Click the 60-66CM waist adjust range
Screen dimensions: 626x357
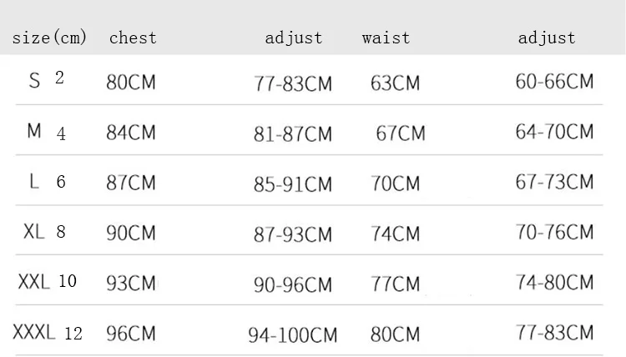554,82
